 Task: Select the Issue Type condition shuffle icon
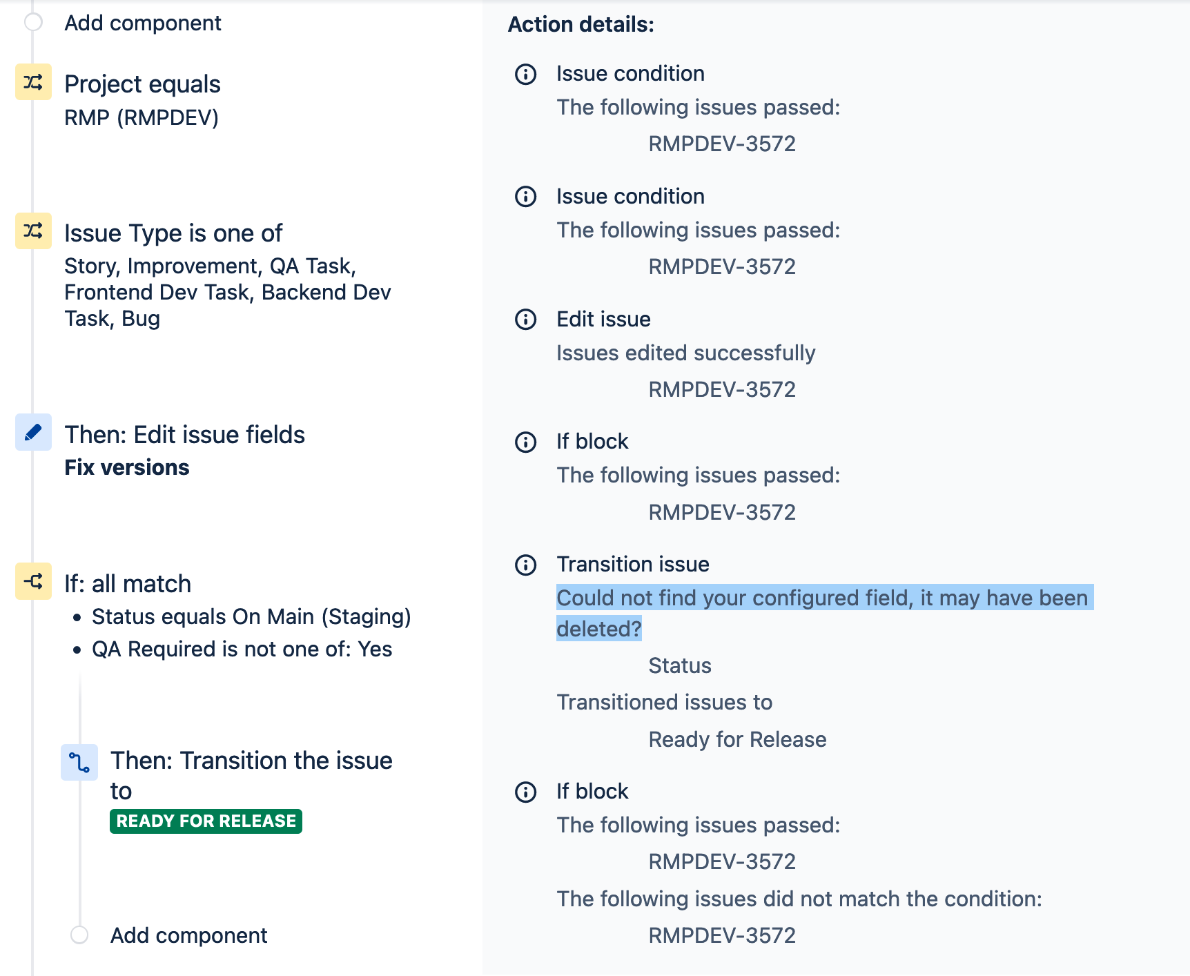pos(33,231)
